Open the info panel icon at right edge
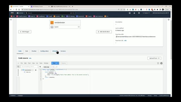The width and height of the screenshot is (181, 102). point(169,20)
